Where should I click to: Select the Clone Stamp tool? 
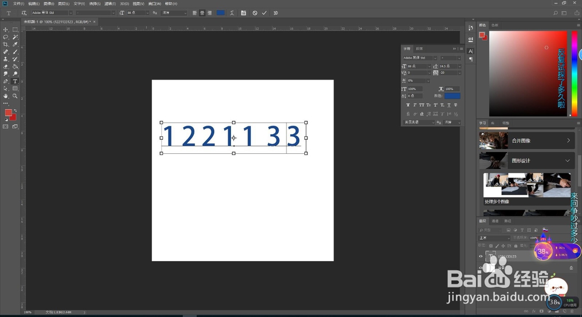click(6, 59)
